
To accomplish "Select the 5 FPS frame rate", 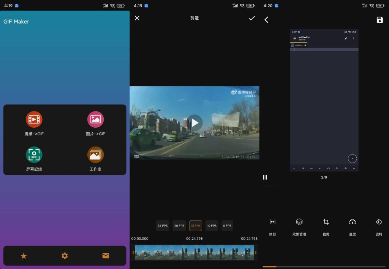I will pyautogui.click(x=227, y=225).
